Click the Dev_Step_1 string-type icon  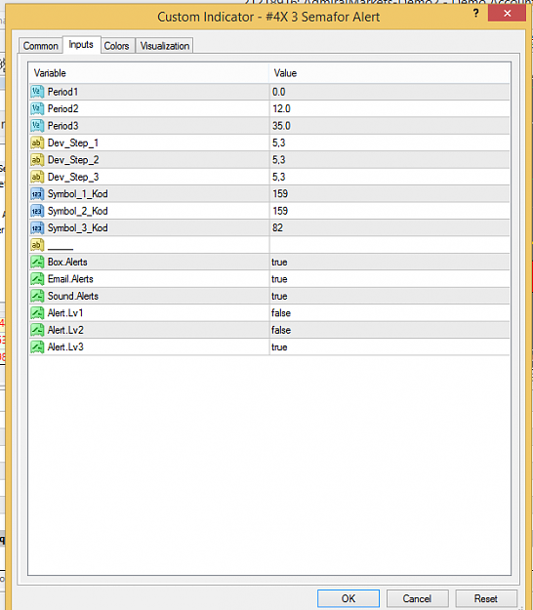click(37, 142)
